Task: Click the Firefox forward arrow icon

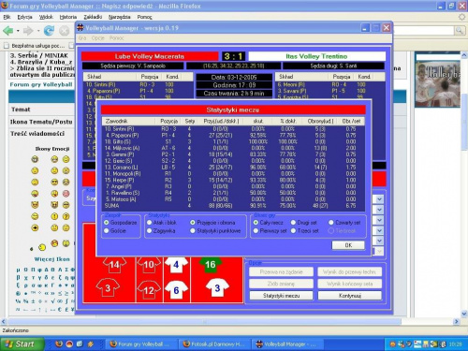Action: tap(28, 31)
